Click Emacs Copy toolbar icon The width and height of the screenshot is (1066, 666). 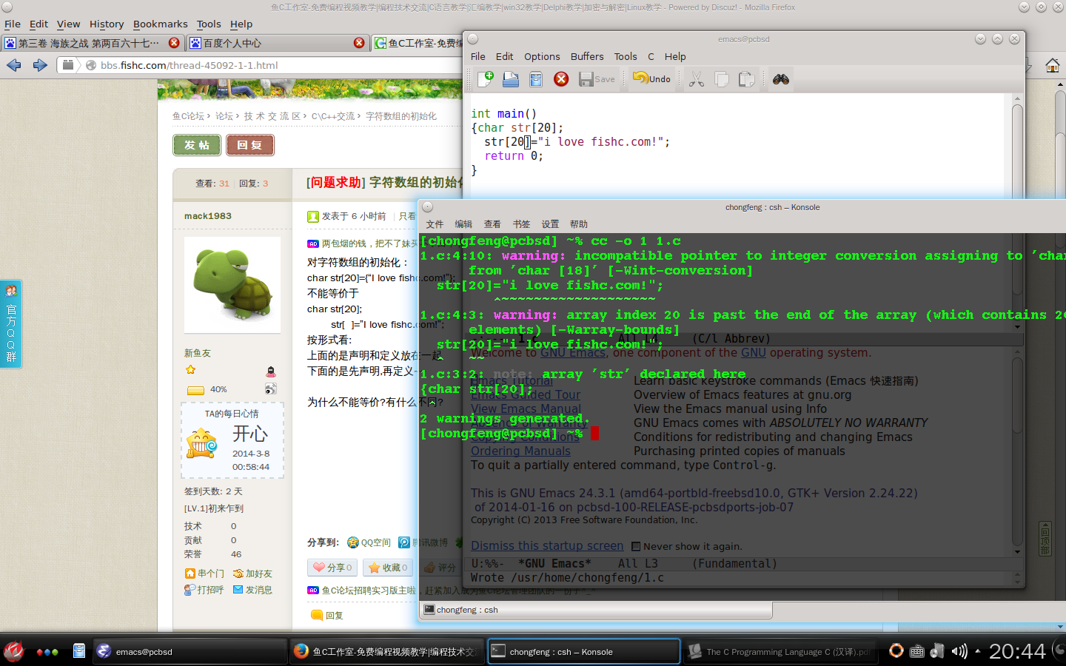(x=722, y=78)
